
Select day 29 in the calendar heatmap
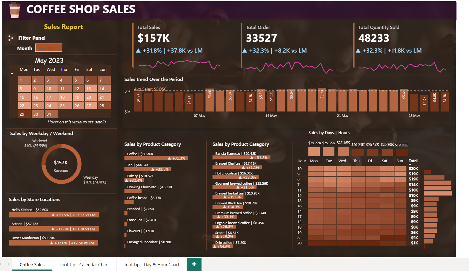pyautogui.click(x=24, y=114)
